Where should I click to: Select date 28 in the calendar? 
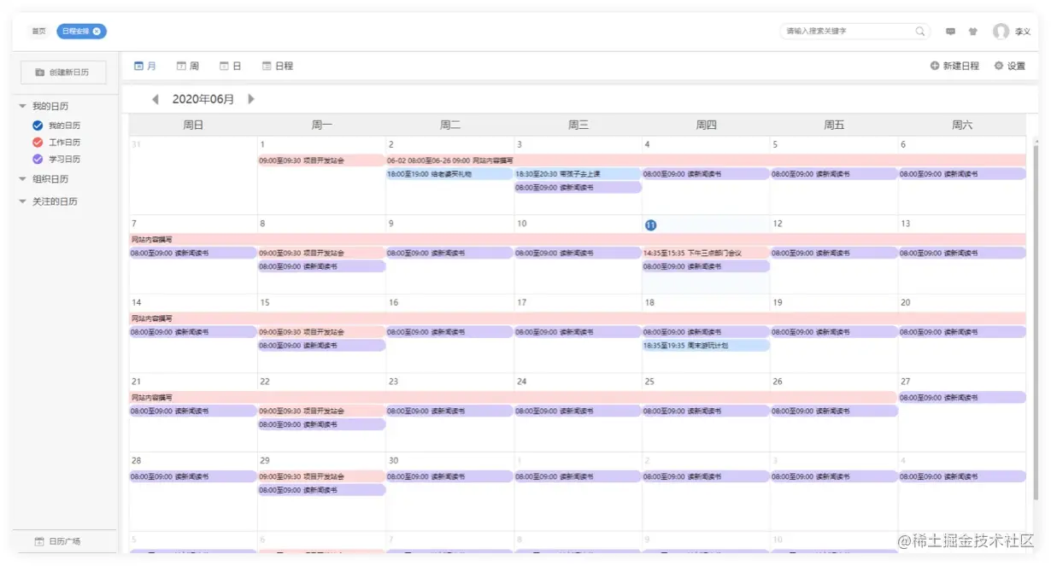[x=137, y=460]
